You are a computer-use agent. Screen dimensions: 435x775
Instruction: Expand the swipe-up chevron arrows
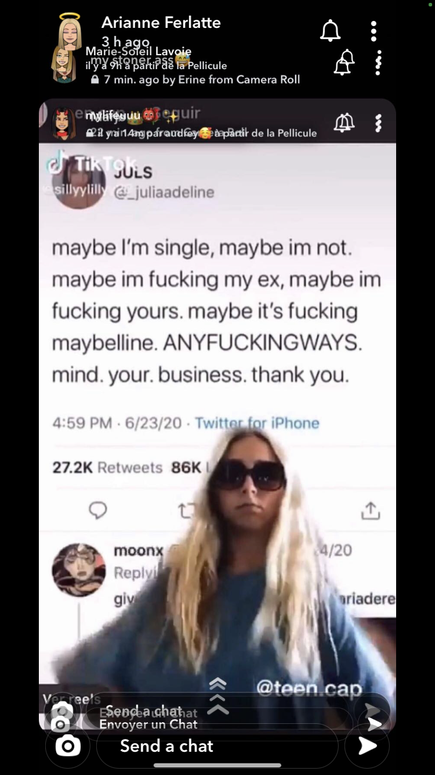click(217, 696)
